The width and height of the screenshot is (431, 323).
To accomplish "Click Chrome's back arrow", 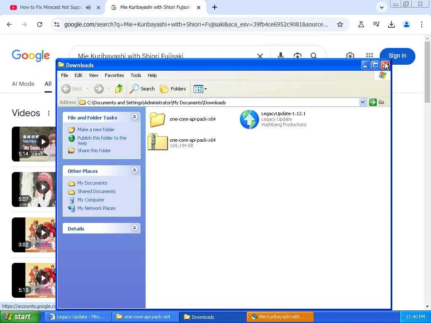I will click(x=9, y=24).
